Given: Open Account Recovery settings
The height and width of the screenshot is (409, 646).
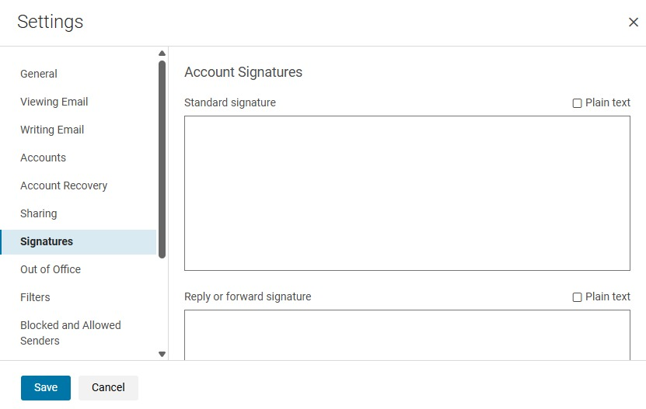Looking at the screenshot, I should tap(64, 185).
